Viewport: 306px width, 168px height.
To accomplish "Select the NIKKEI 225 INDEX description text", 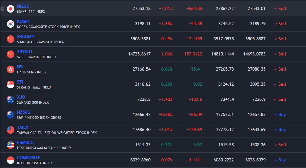I will tap(31, 12).
